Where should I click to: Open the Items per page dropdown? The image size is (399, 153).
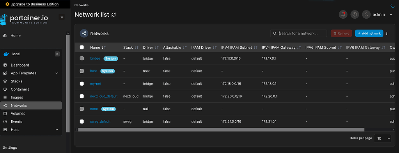pyautogui.click(x=383, y=139)
